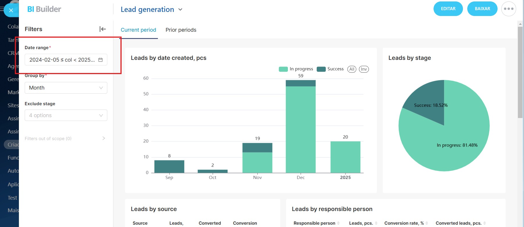Sort by Conversion rate, % column arrows
524x227 pixels.
click(427, 223)
